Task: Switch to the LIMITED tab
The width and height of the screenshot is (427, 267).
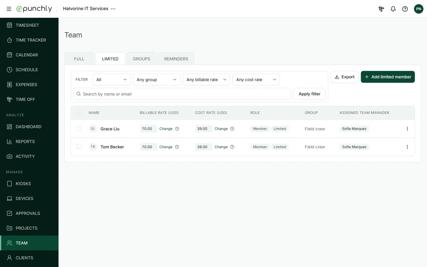Action: point(110,59)
